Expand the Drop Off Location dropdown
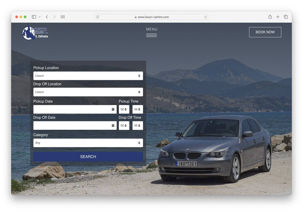 click(x=88, y=92)
